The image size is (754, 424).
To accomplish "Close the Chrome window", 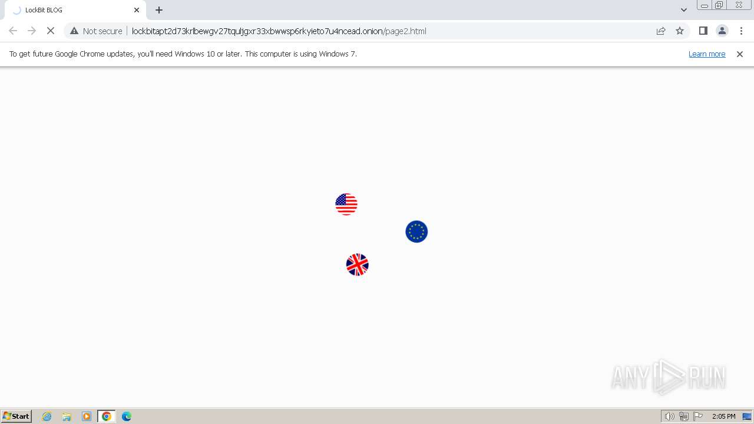I will click(x=739, y=5).
